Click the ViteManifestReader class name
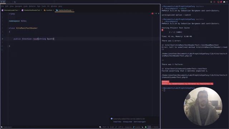The width and height of the screenshot is (229, 129). coord(27,28)
